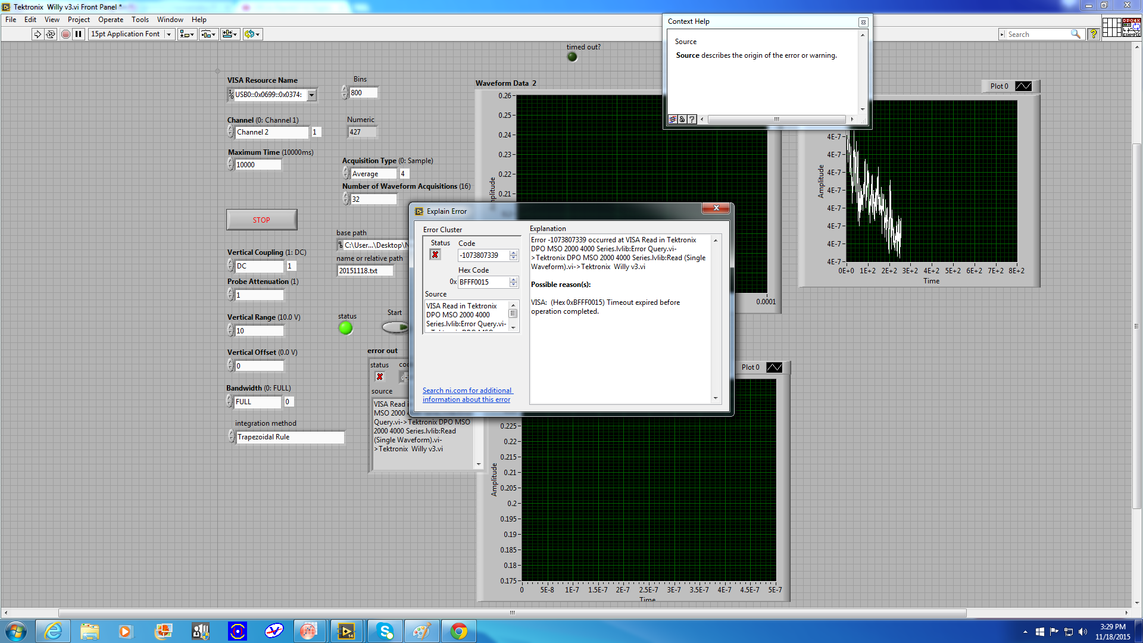Click the VI connector pane icon
The image size is (1143, 643).
1111,27
